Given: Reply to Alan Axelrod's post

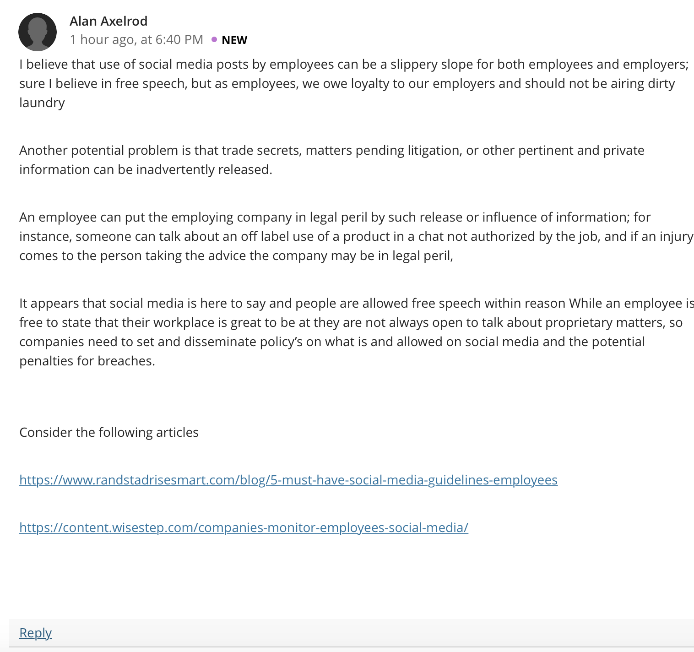Looking at the screenshot, I should 35,633.
